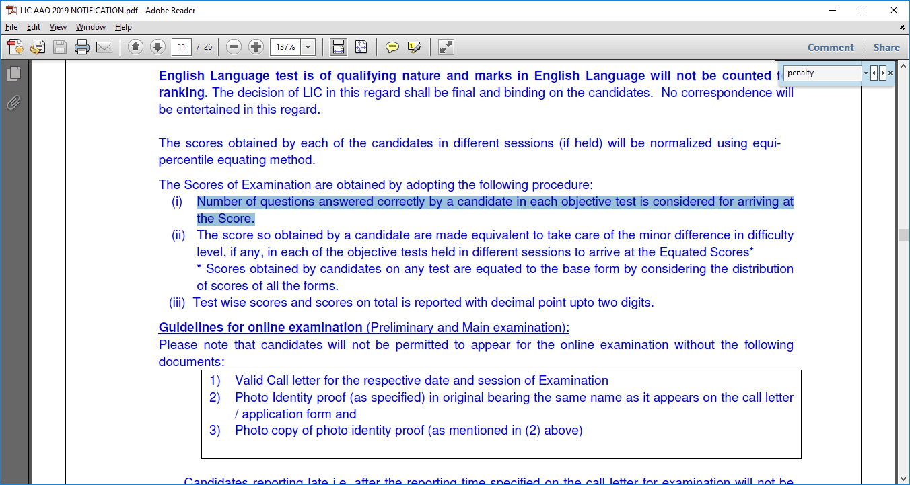910x485 pixels.
Task: Add a sticky note comment
Action: [x=392, y=47]
